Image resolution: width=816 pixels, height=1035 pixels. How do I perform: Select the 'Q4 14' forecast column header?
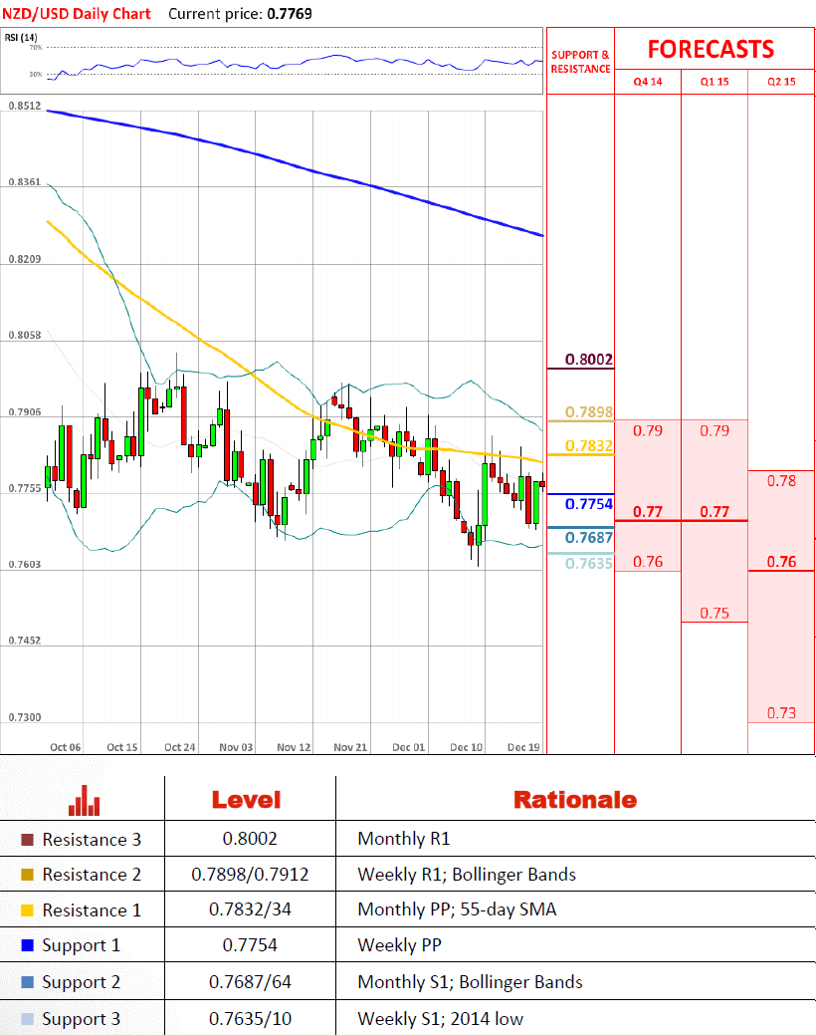(648, 82)
